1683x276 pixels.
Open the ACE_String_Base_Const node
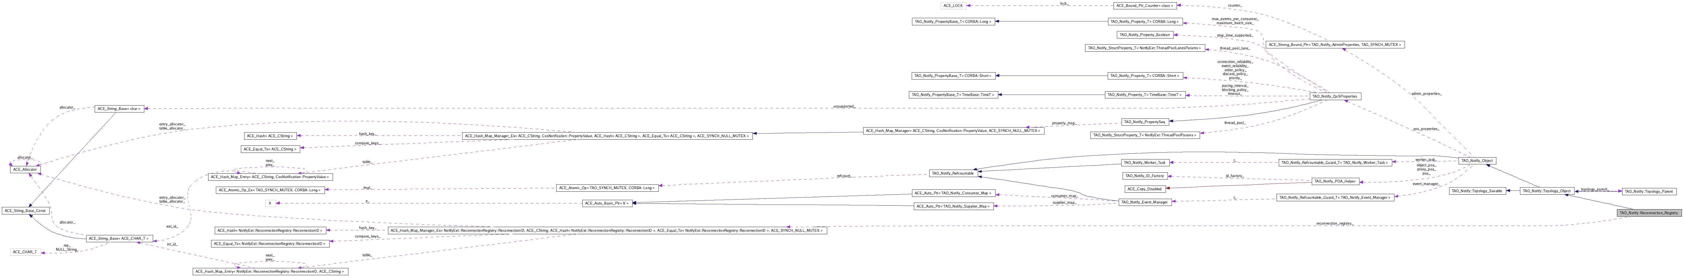click(x=26, y=211)
